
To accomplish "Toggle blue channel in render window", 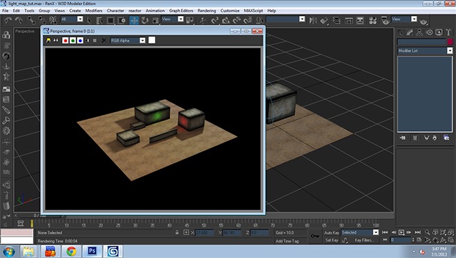I will pos(80,41).
